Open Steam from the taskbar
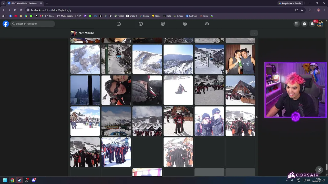Screen dimensions: 328x184 [x=19, y=180]
